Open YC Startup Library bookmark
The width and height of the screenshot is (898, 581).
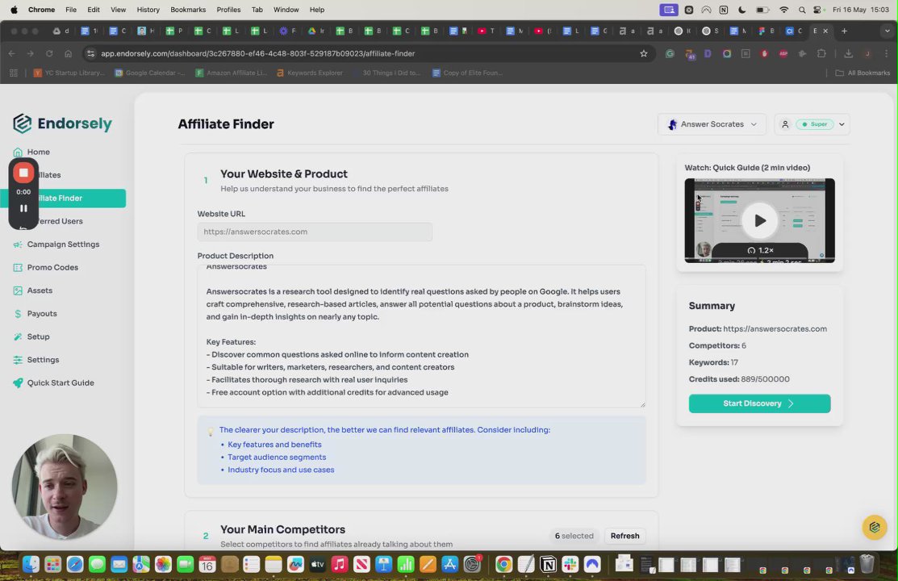click(x=69, y=73)
